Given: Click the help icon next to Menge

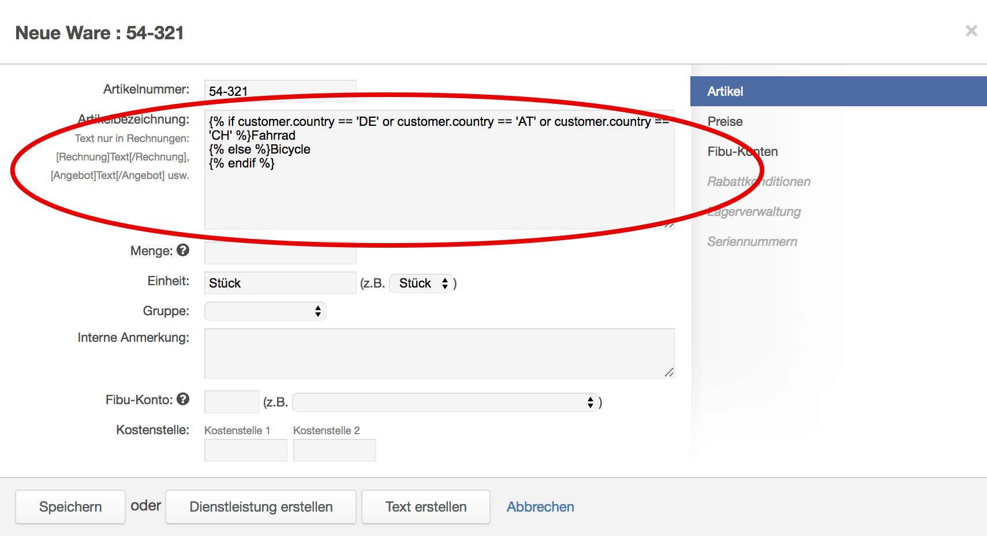Looking at the screenshot, I should pos(183,250).
